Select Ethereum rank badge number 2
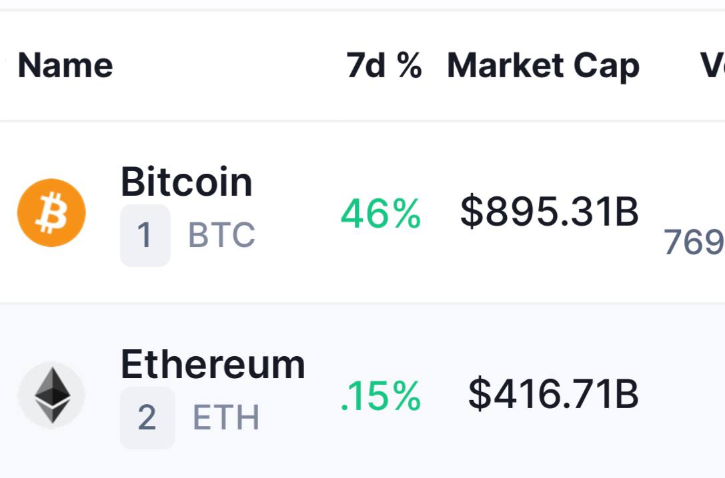 click(147, 417)
